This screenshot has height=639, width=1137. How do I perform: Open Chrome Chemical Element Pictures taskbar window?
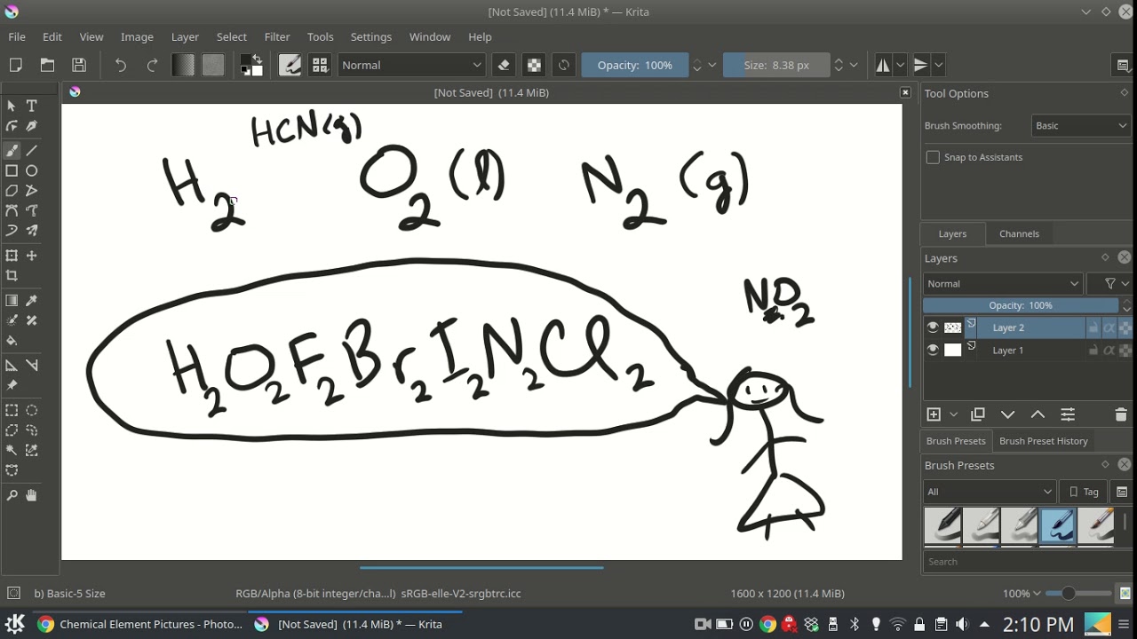[x=140, y=624]
